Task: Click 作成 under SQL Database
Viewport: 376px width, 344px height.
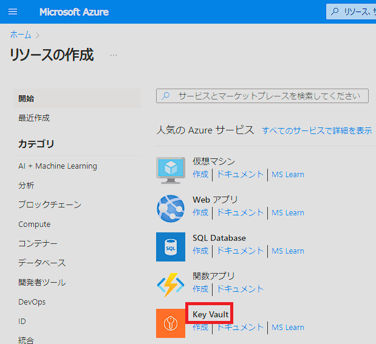Action: 200,251
